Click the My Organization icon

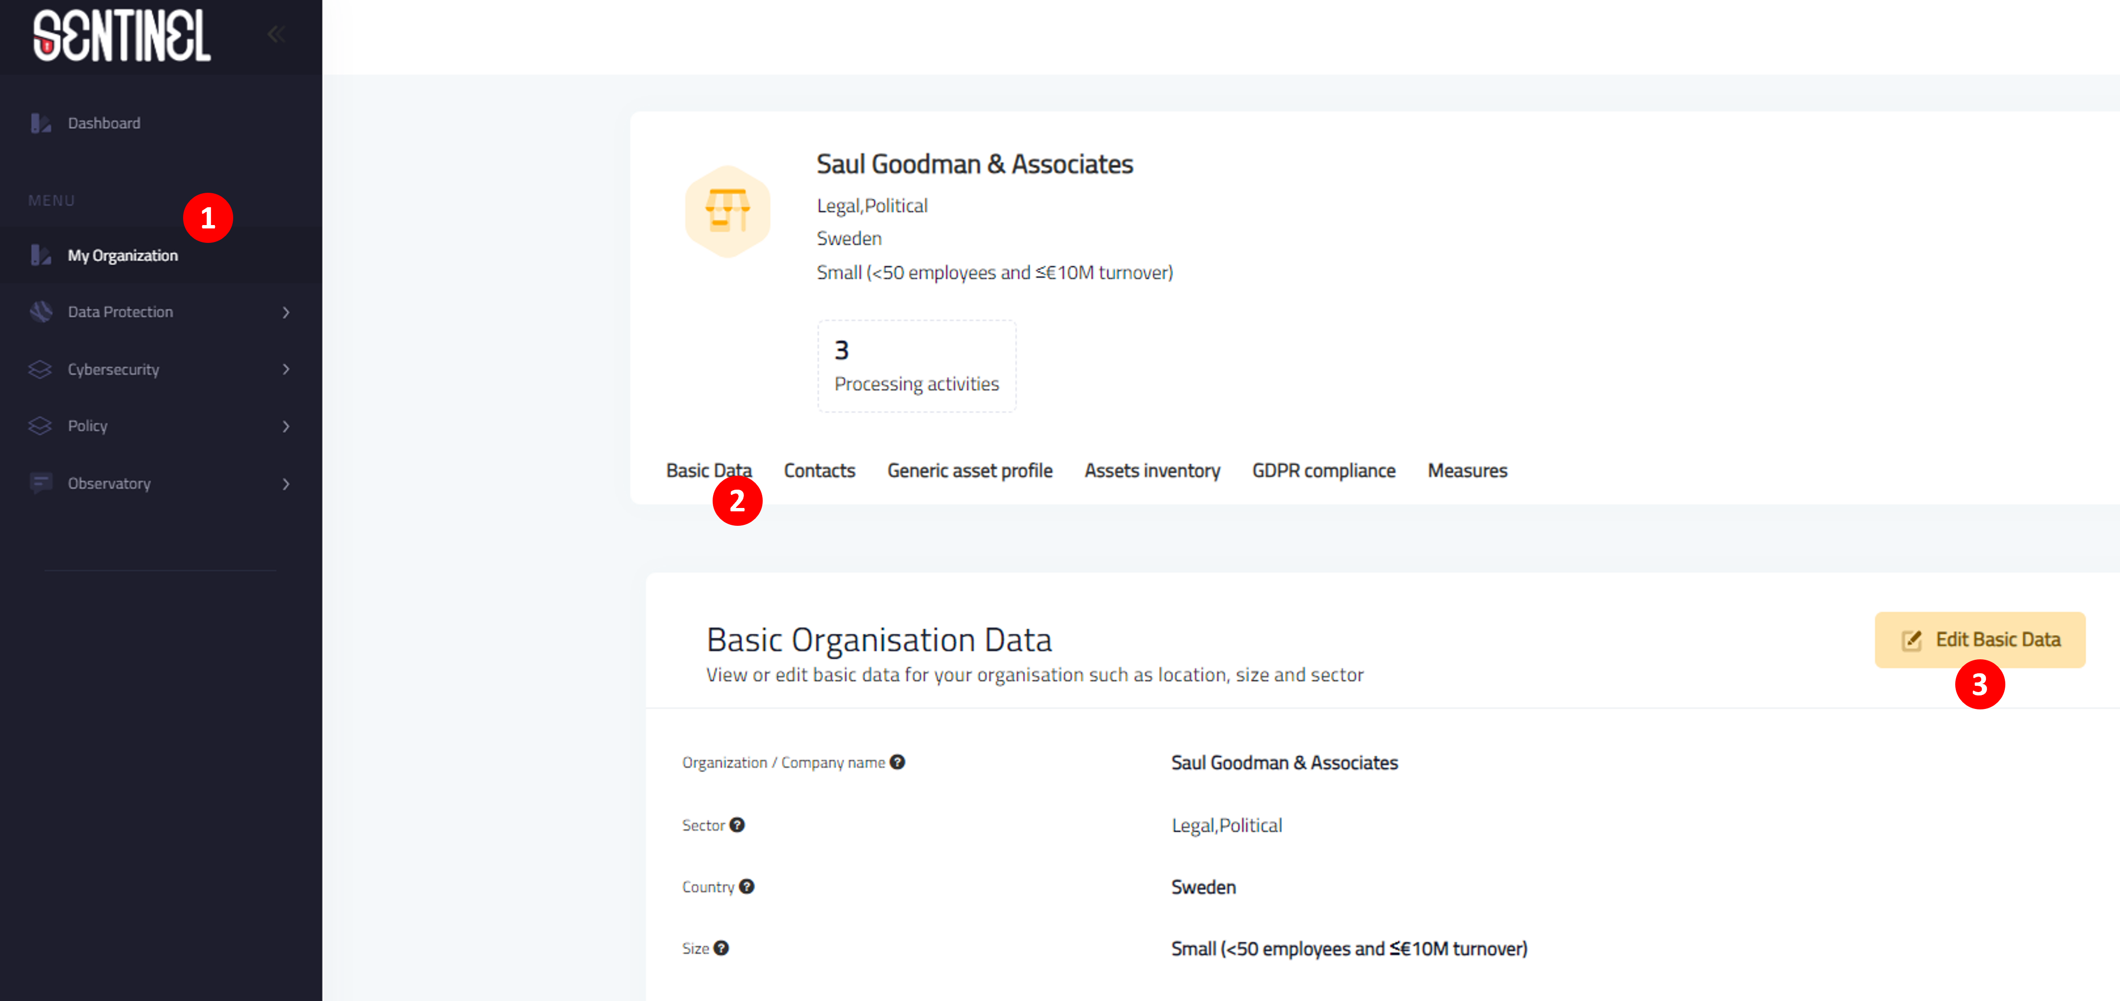pyautogui.click(x=40, y=255)
